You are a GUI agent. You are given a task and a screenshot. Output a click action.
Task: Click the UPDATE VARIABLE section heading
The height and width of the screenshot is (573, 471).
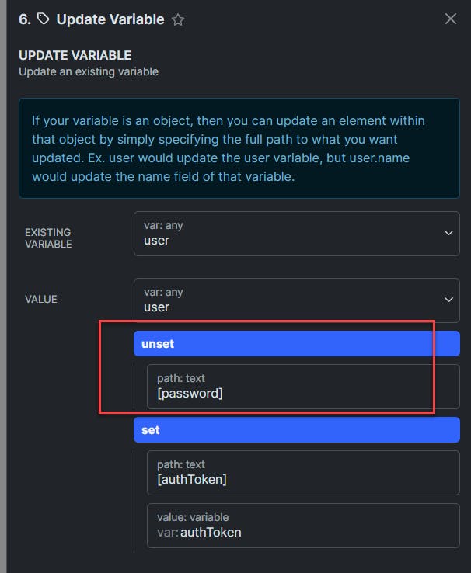pos(75,56)
